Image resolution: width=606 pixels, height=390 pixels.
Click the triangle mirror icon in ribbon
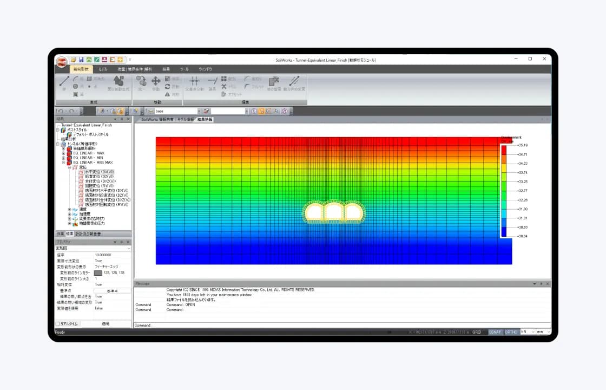pos(167,94)
